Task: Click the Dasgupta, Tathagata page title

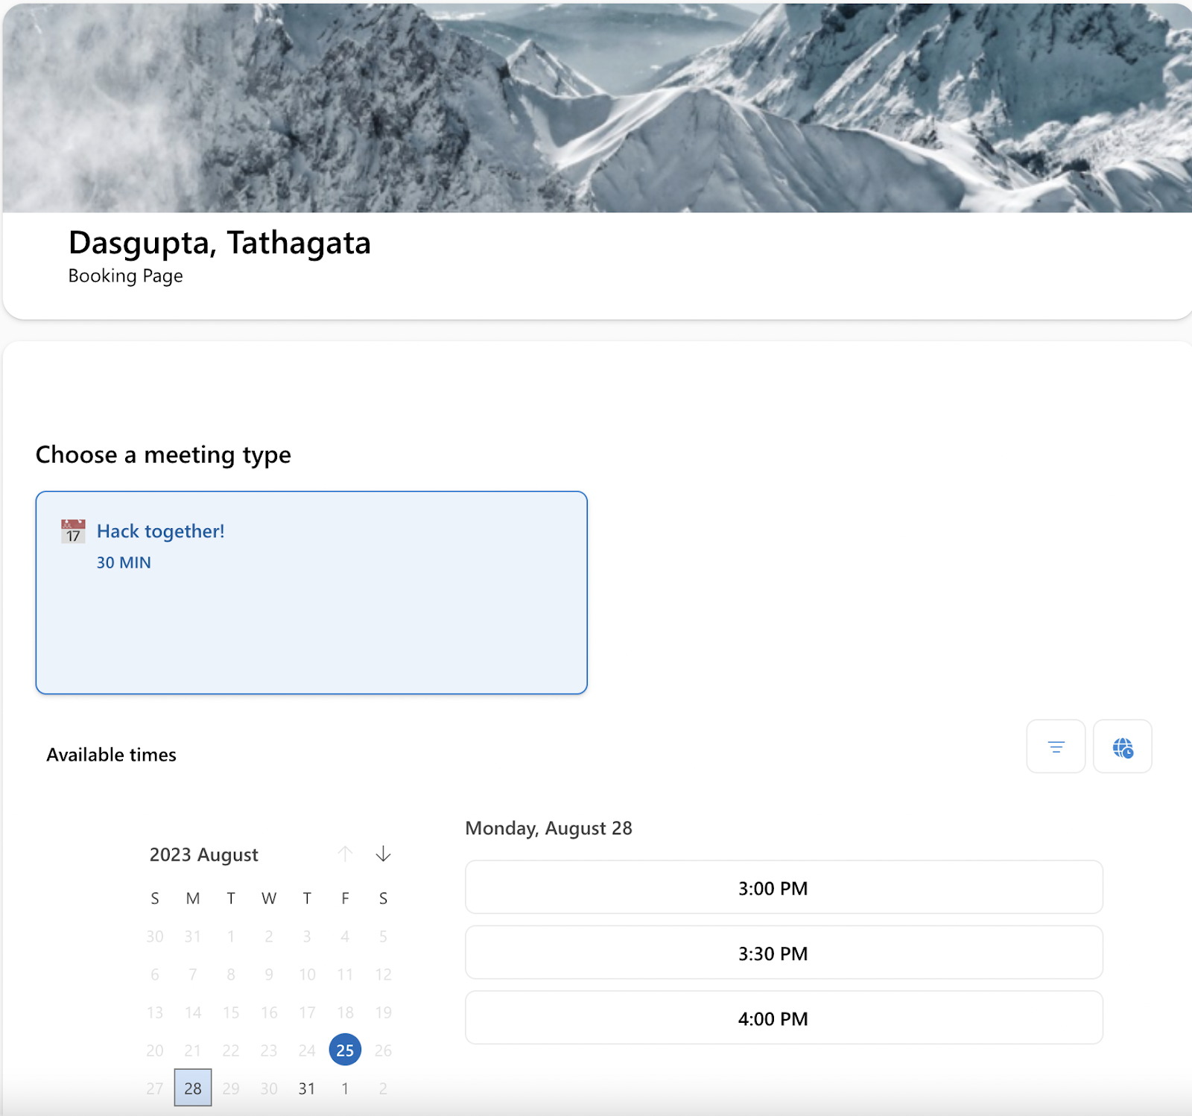Action: (x=220, y=243)
